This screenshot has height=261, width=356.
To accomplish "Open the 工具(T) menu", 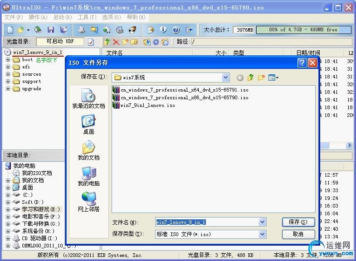I will [x=87, y=17].
